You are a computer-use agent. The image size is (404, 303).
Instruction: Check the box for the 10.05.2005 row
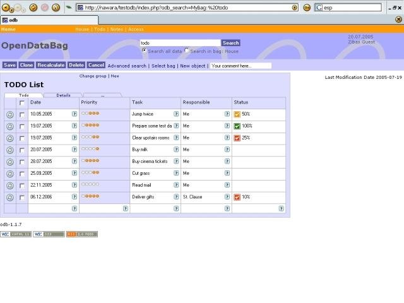pos(22,115)
